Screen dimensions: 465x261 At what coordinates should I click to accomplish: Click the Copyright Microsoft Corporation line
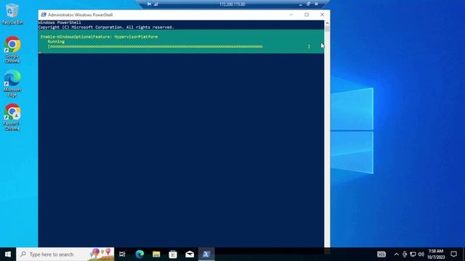pyautogui.click(x=106, y=28)
